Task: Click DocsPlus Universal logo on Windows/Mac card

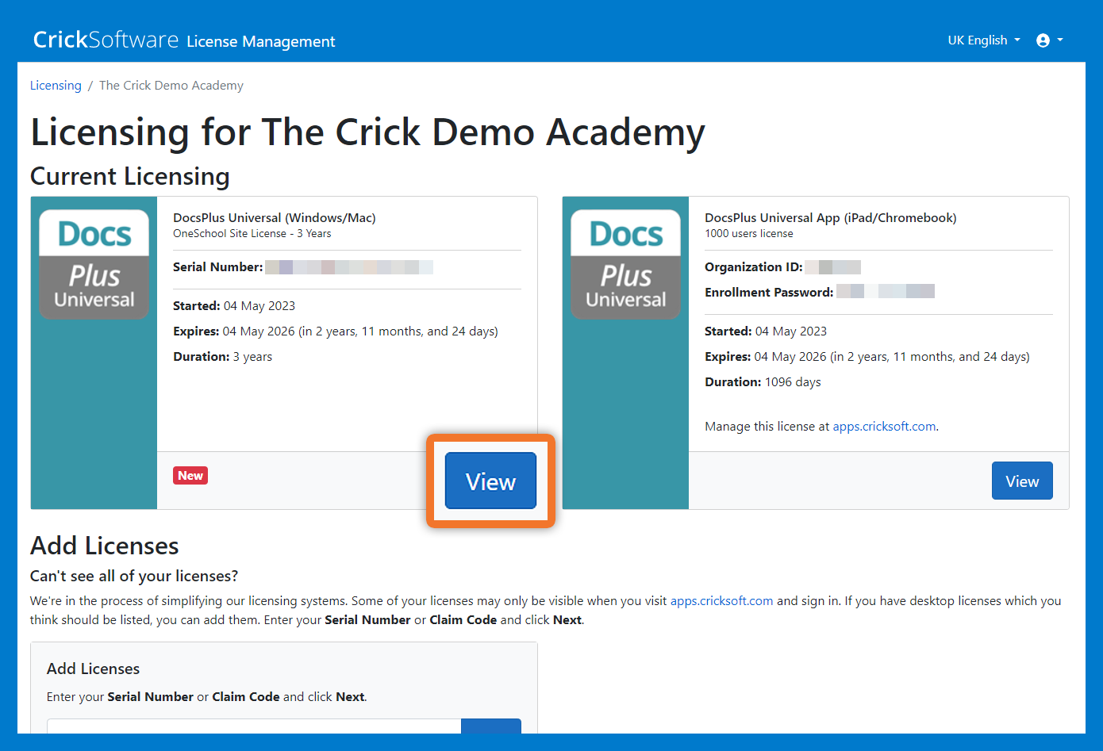Action: [x=94, y=265]
